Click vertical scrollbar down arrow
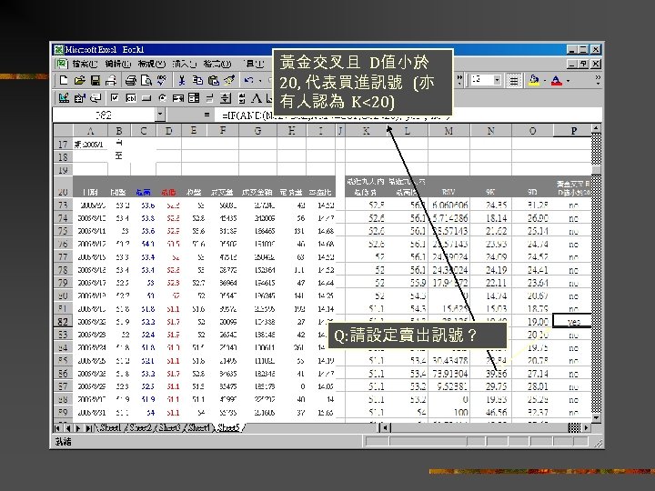Screen dimensions: 655x491 click(x=597, y=417)
